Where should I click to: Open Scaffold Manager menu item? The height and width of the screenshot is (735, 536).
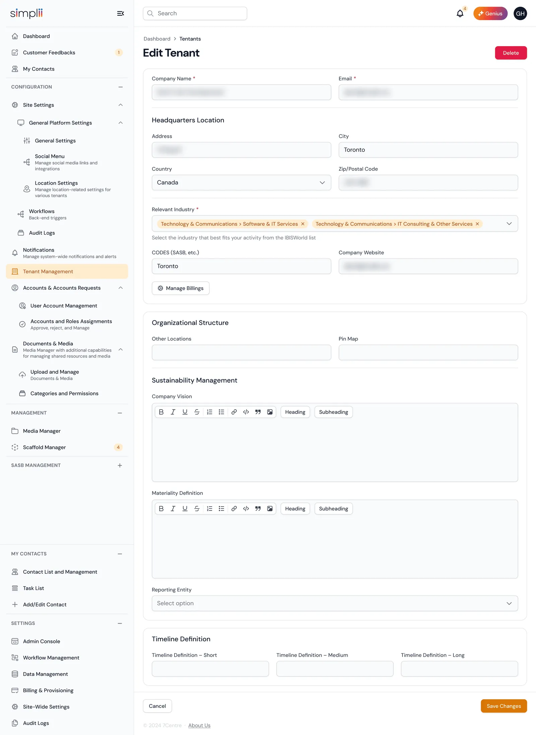pyautogui.click(x=67, y=447)
